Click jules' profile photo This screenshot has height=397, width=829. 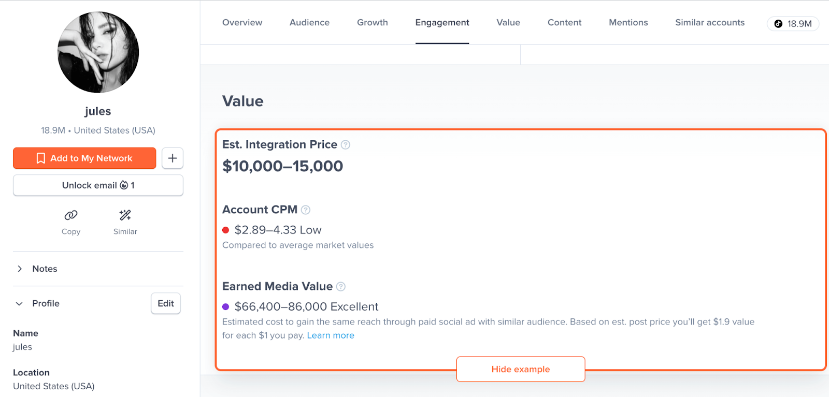click(98, 52)
